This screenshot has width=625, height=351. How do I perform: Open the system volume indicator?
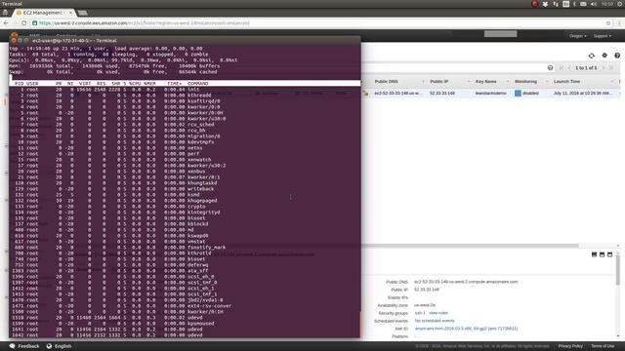click(x=594, y=4)
